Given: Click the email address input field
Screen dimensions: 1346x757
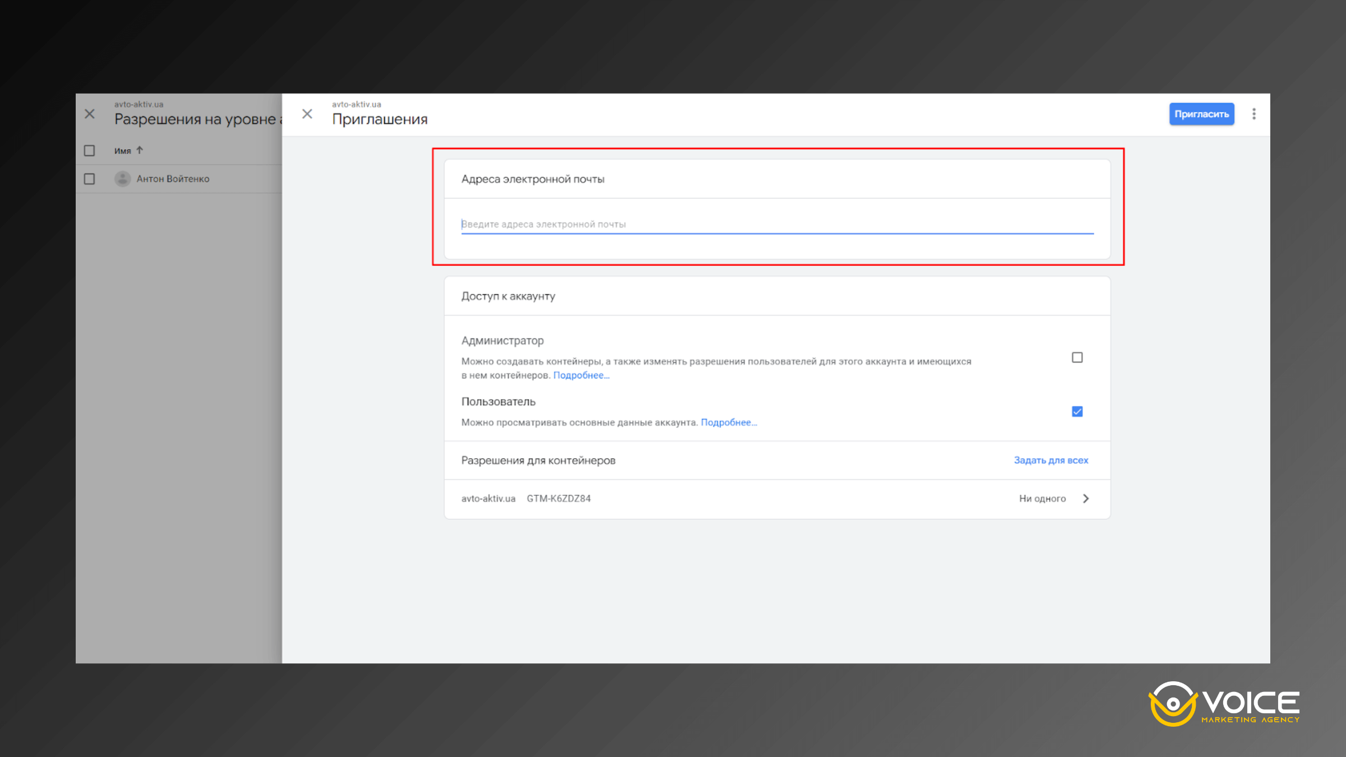Looking at the screenshot, I should (774, 223).
